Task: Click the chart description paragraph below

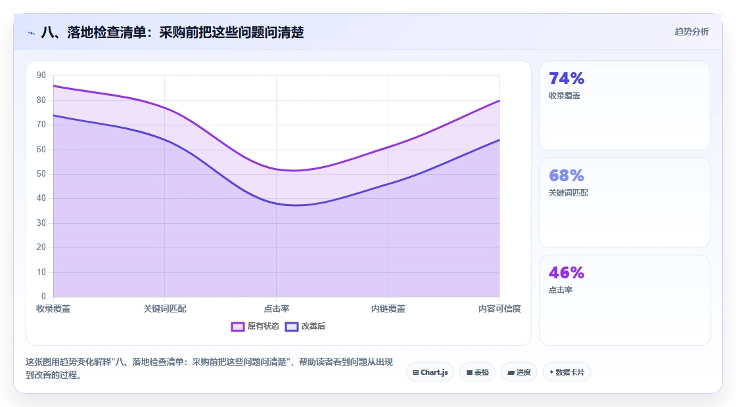Action: point(209,368)
